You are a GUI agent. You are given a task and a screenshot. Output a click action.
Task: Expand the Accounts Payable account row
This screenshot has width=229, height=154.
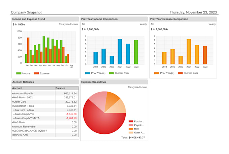click(12, 94)
